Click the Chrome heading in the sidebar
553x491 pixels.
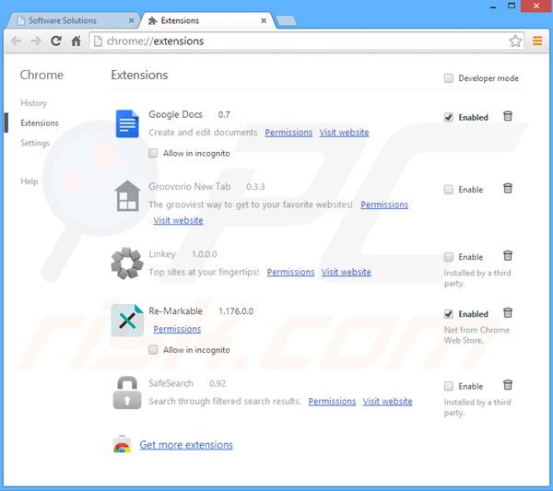(41, 75)
